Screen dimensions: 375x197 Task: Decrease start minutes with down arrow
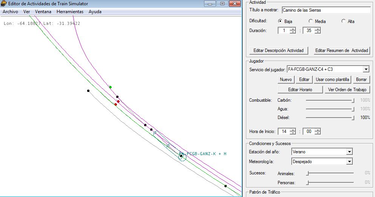(318, 133)
